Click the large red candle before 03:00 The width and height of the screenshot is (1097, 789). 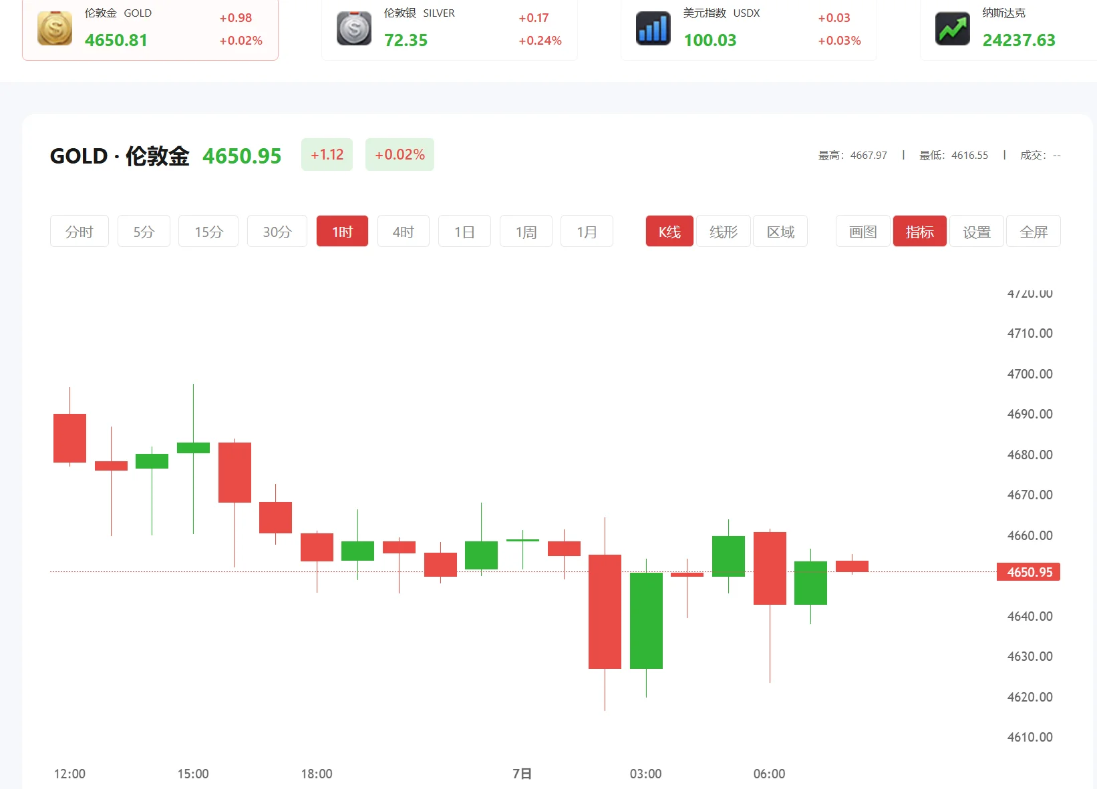coord(605,611)
